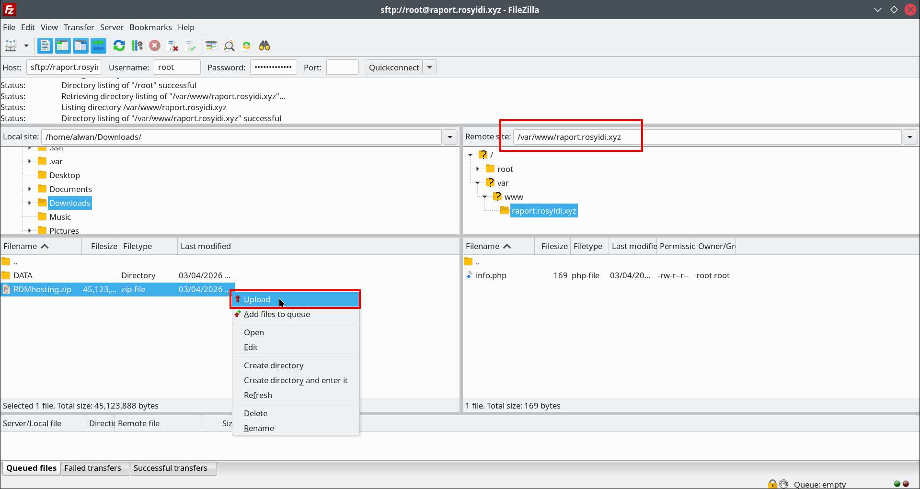Toggle the local directory tree view
920x489 pixels.
pyautogui.click(x=63, y=46)
